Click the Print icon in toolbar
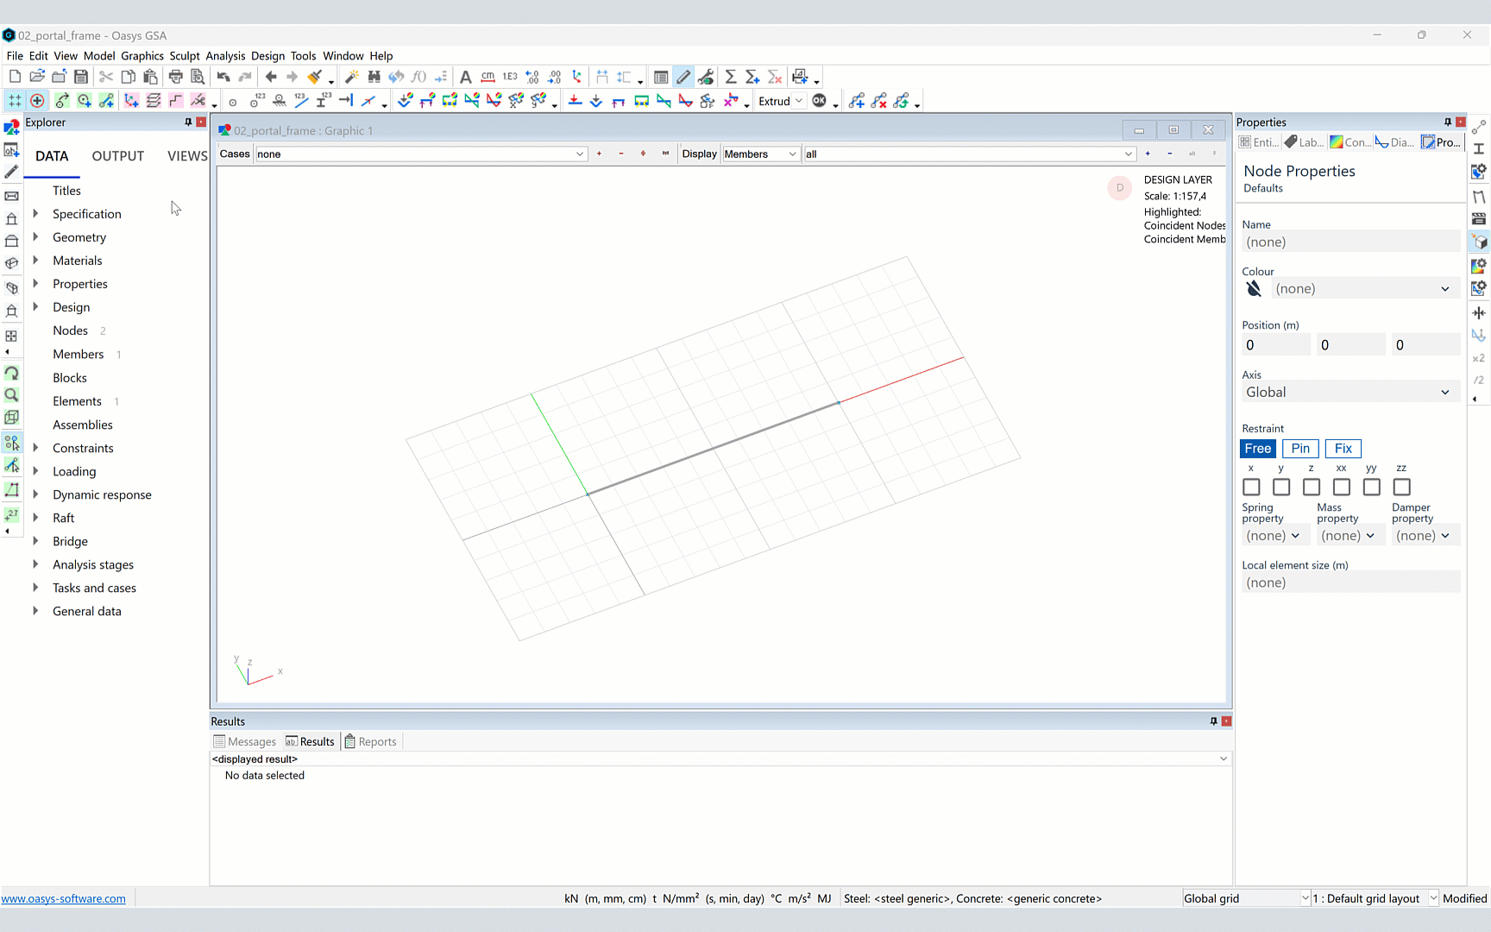1491x932 pixels. (175, 77)
